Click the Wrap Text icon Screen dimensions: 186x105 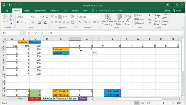[73, 17]
